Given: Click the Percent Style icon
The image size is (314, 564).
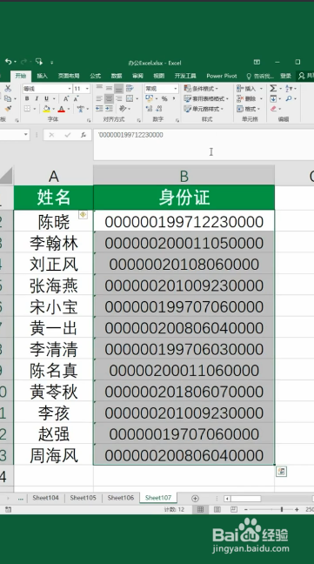Looking at the screenshot, I should point(164,98).
